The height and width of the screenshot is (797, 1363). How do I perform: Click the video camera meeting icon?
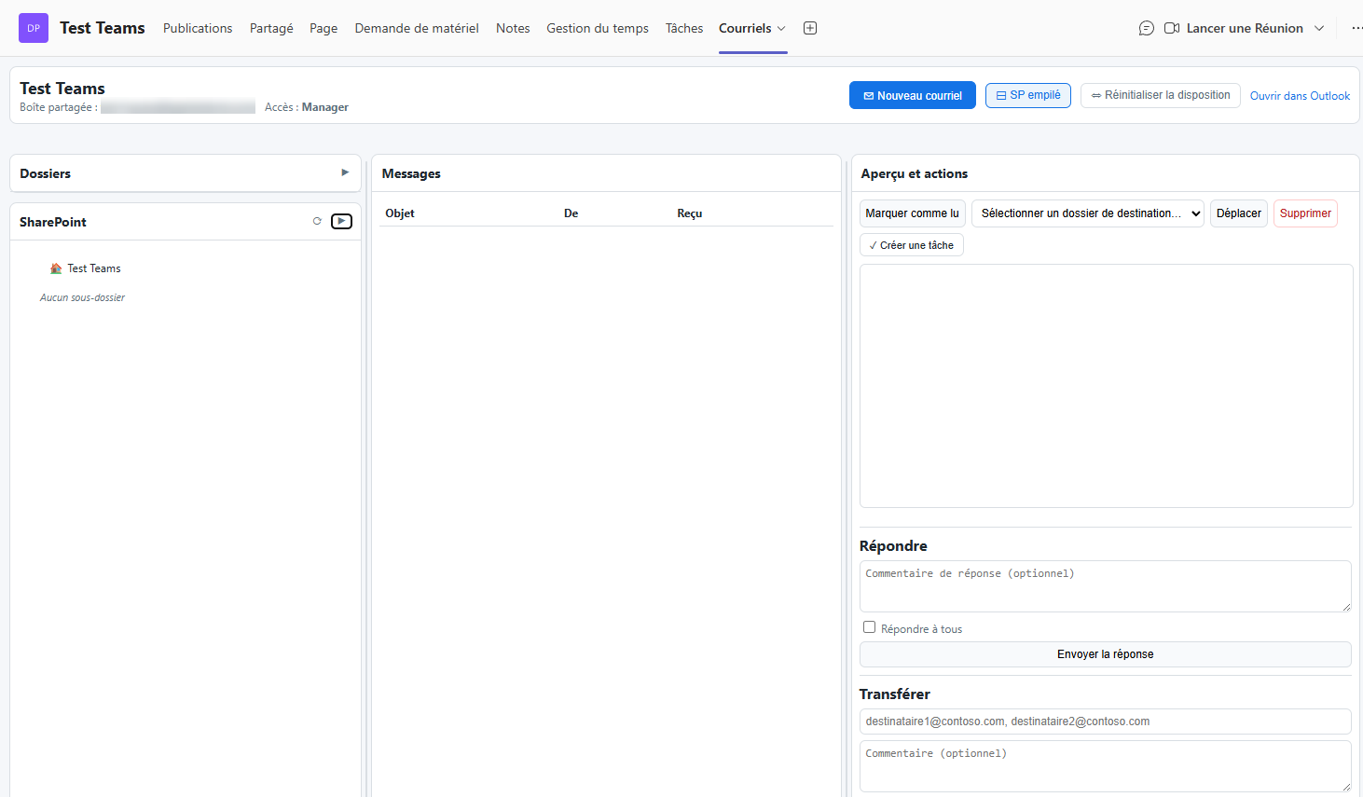[x=1172, y=28]
